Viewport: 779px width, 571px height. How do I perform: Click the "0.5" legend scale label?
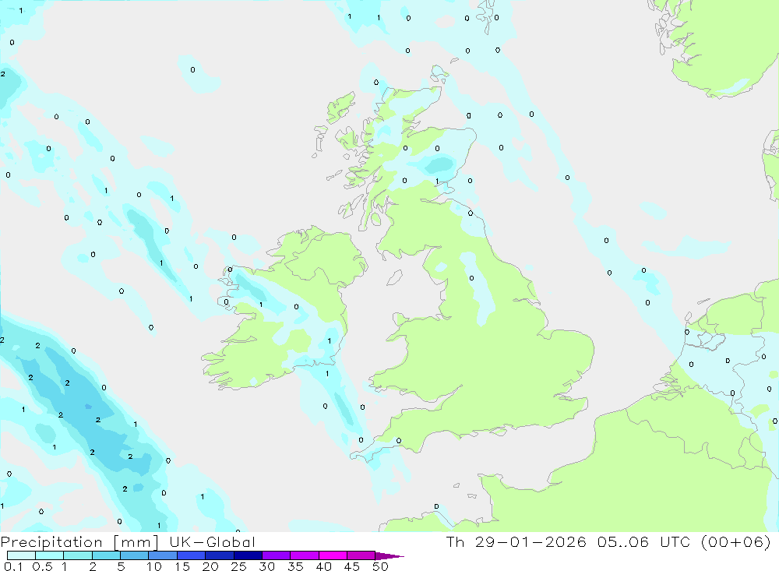coord(42,566)
